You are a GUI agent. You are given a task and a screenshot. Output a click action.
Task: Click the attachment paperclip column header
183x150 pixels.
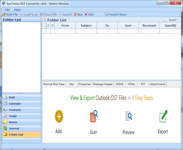click(x=52, y=26)
